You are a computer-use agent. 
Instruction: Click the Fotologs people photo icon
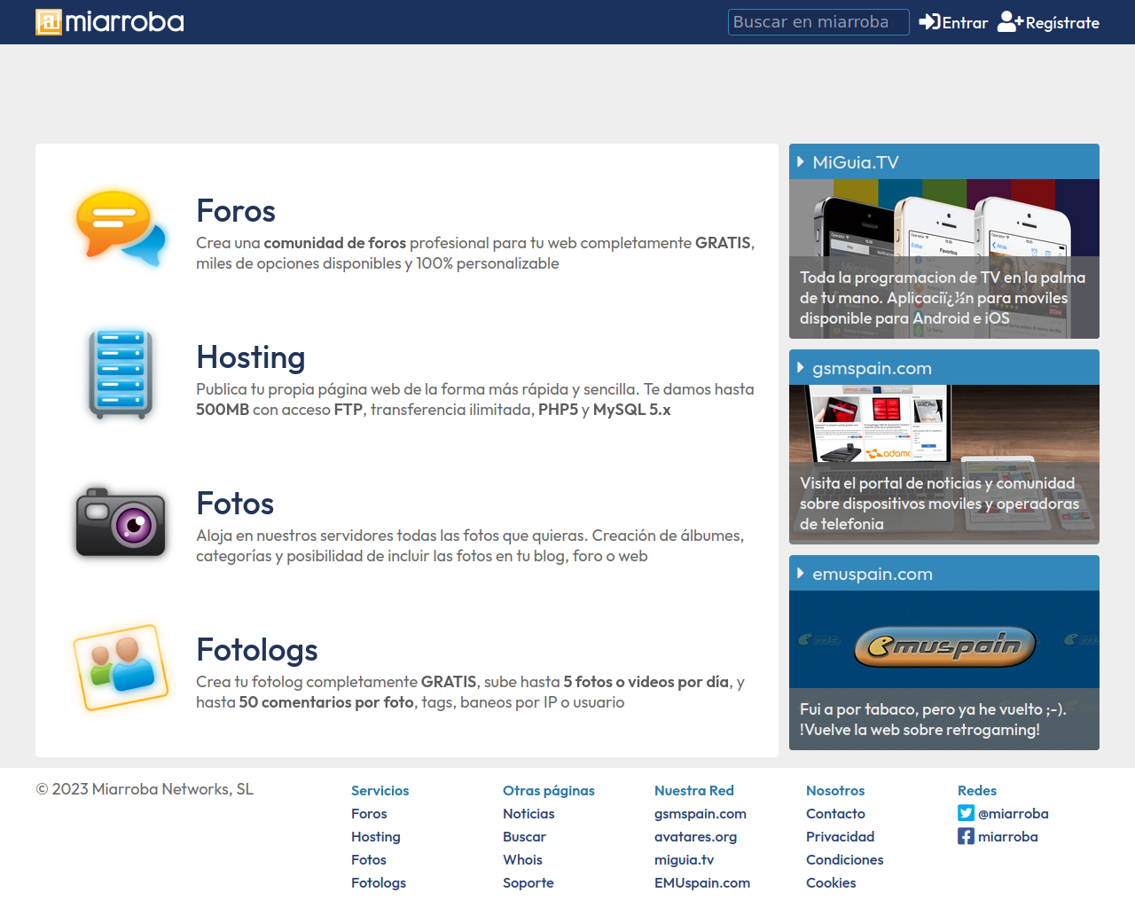(121, 668)
